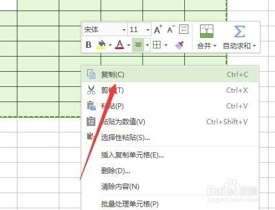
Task: Select 插入复制单元格(E)... menu entry
Action: click(170, 155)
